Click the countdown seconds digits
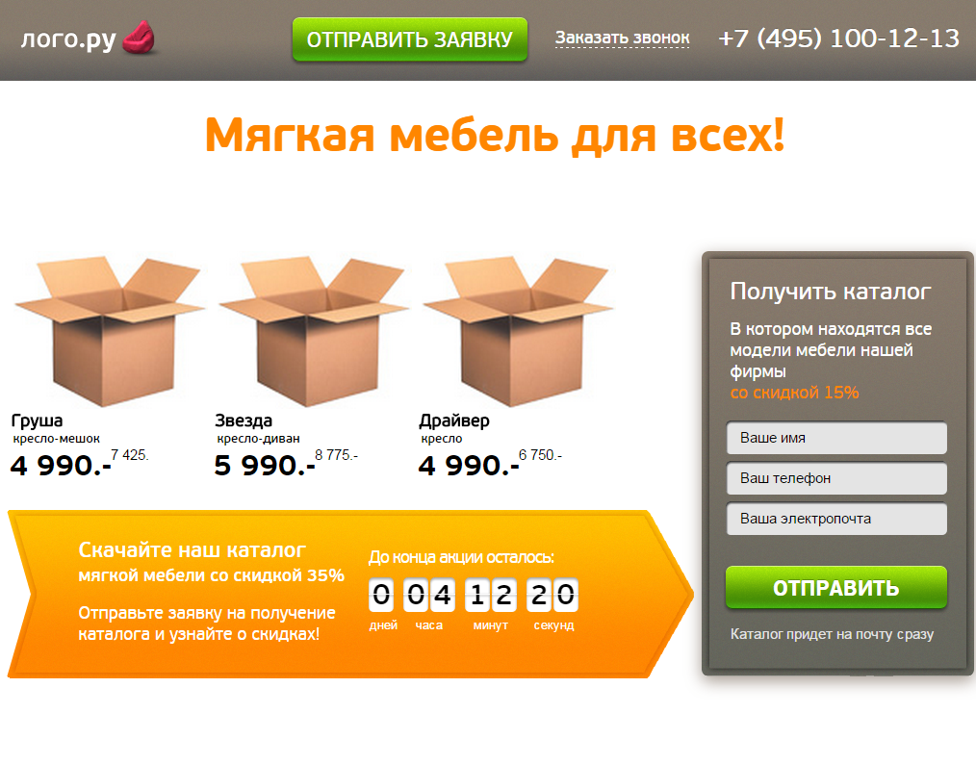The image size is (976, 764). (x=552, y=595)
